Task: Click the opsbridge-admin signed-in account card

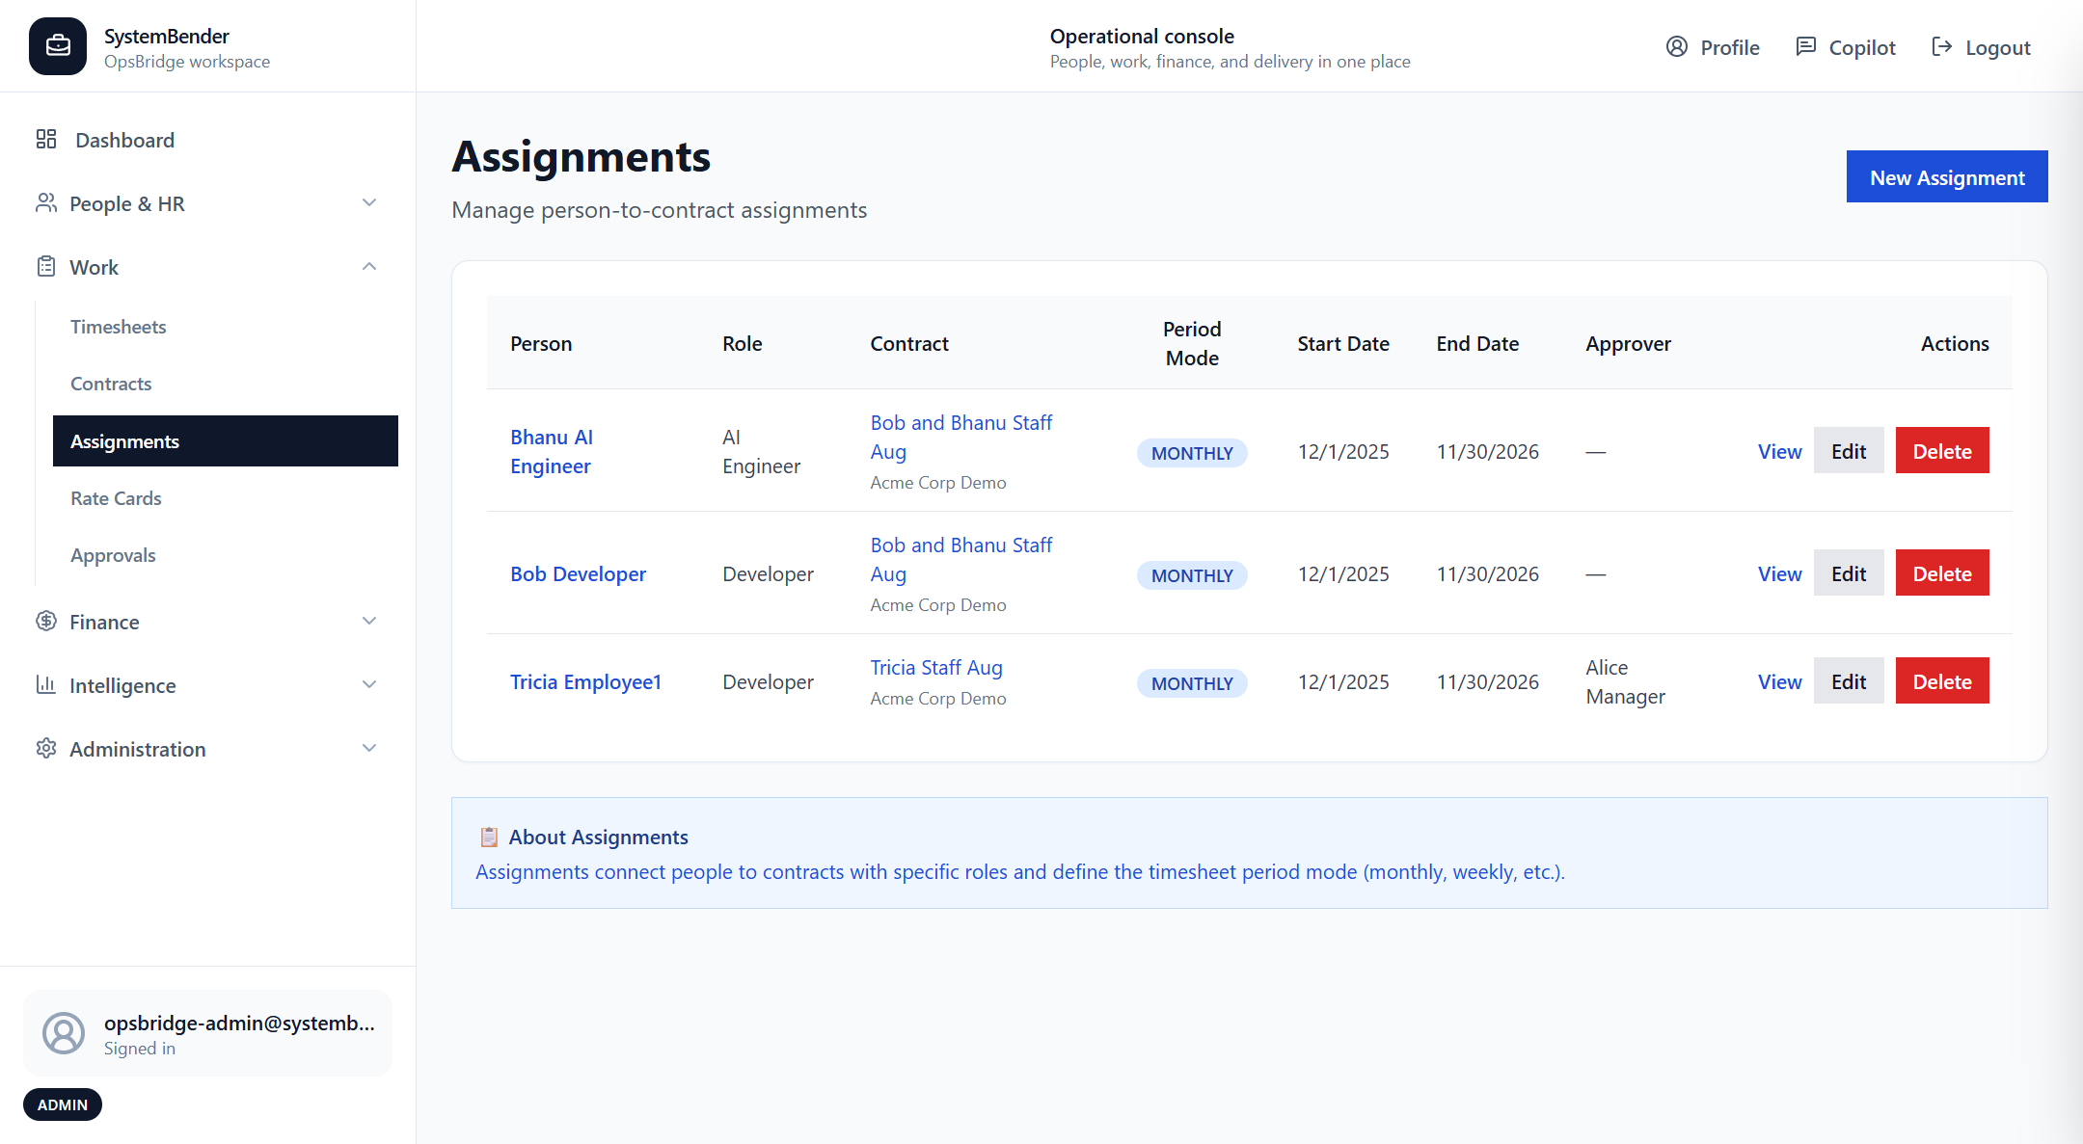Action: (x=207, y=1033)
